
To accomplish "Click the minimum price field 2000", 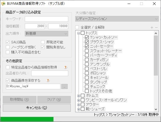I will 35,26.
